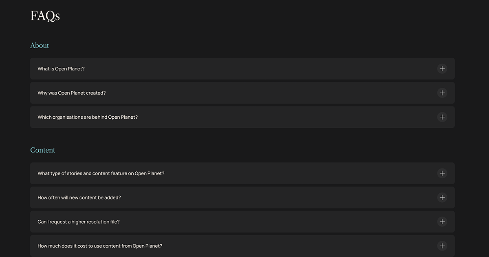The image size is (489, 257).
Task: Expand the 'Which organisations are behind Open Planet?' text
Action: [x=88, y=117]
